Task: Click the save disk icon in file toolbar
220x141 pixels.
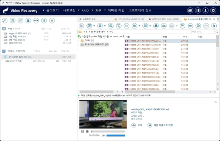Action: coord(100,26)
